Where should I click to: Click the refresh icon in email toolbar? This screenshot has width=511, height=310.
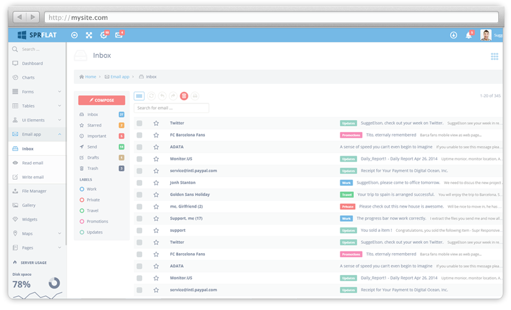coord(152,96)
